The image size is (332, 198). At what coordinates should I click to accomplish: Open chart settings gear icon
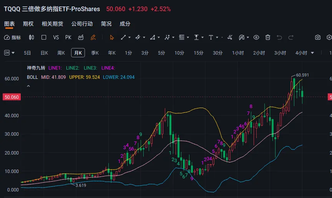click(329, 37)
